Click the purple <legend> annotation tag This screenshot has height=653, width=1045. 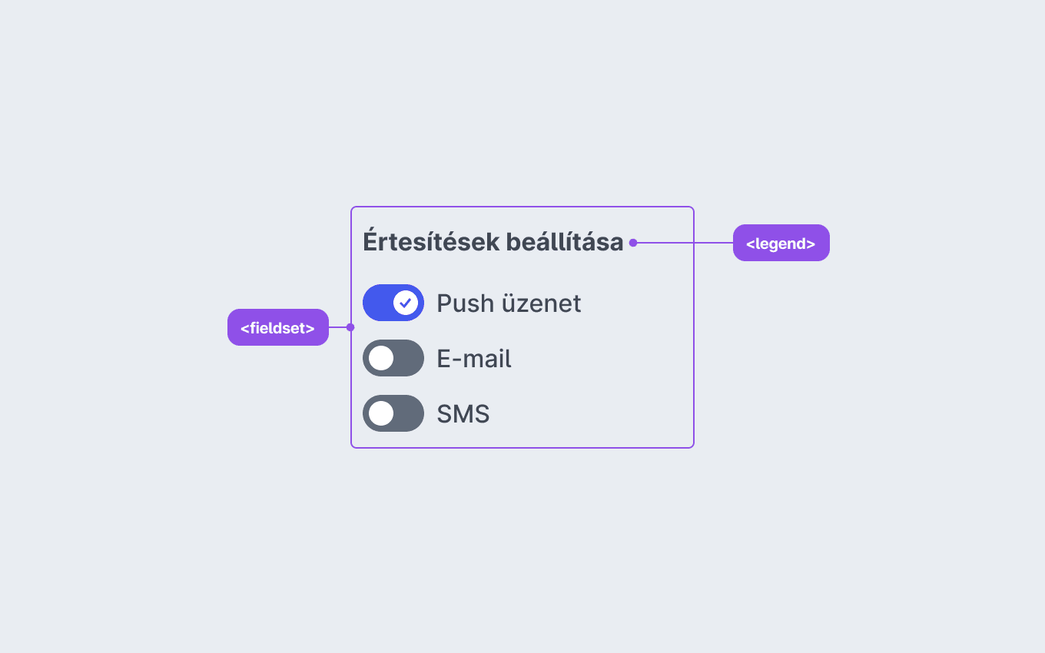tap(781, 243)
